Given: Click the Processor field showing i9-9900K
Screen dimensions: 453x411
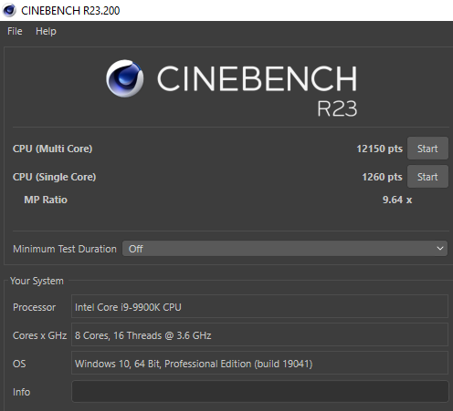Looking at the screenshot, I should [259, 307].
